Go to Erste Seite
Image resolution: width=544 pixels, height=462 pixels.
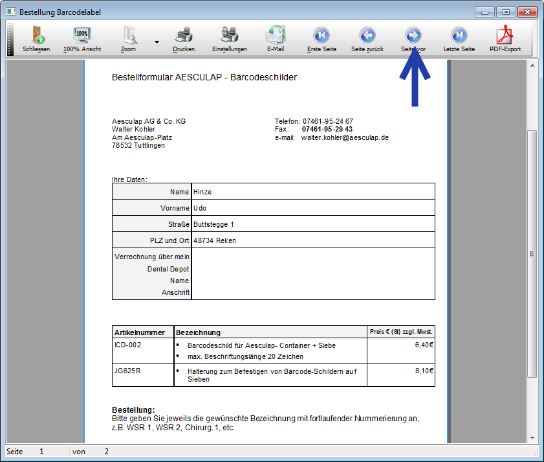tap(321, 39)
